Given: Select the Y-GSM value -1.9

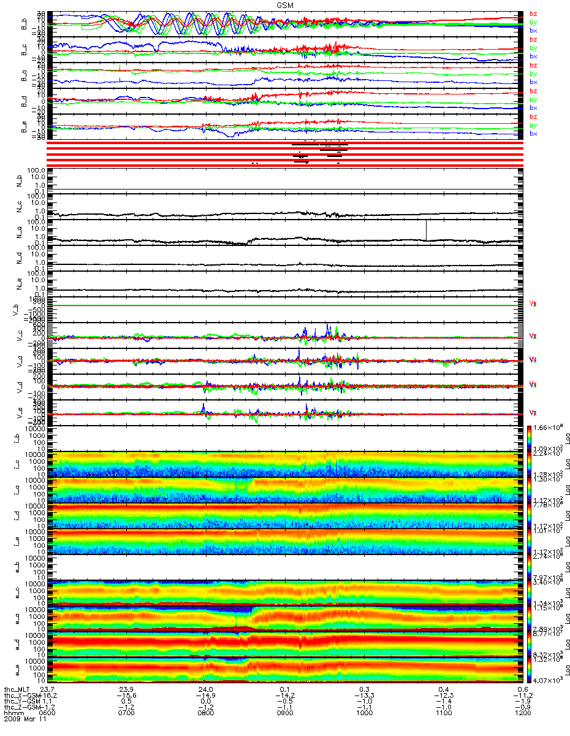Looking at the screenshot, I should pos(523,702).
